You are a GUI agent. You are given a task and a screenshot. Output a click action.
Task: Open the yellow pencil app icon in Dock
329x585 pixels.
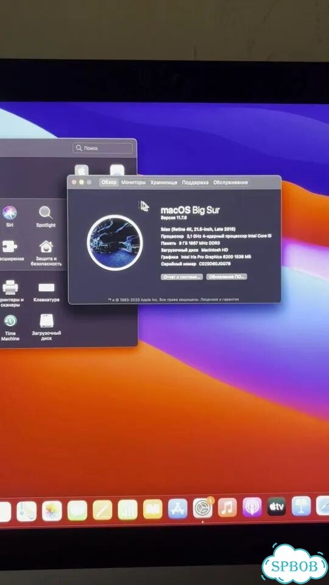click(x=102, y=510)
